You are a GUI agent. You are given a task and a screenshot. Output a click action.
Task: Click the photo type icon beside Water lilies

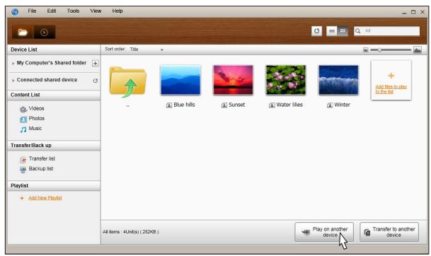(272, 105)
